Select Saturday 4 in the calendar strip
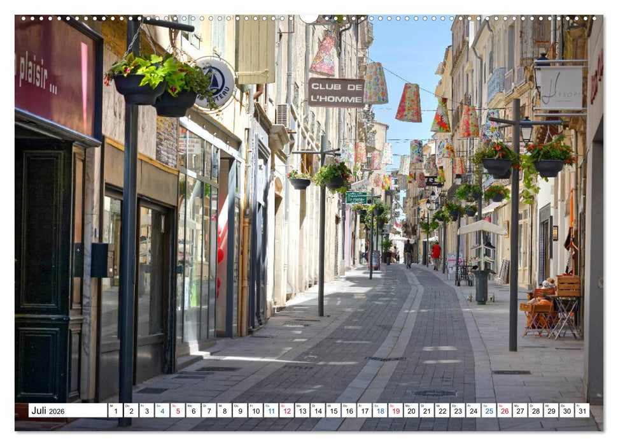Screen dimensions: 618x446 click(162, 410)
